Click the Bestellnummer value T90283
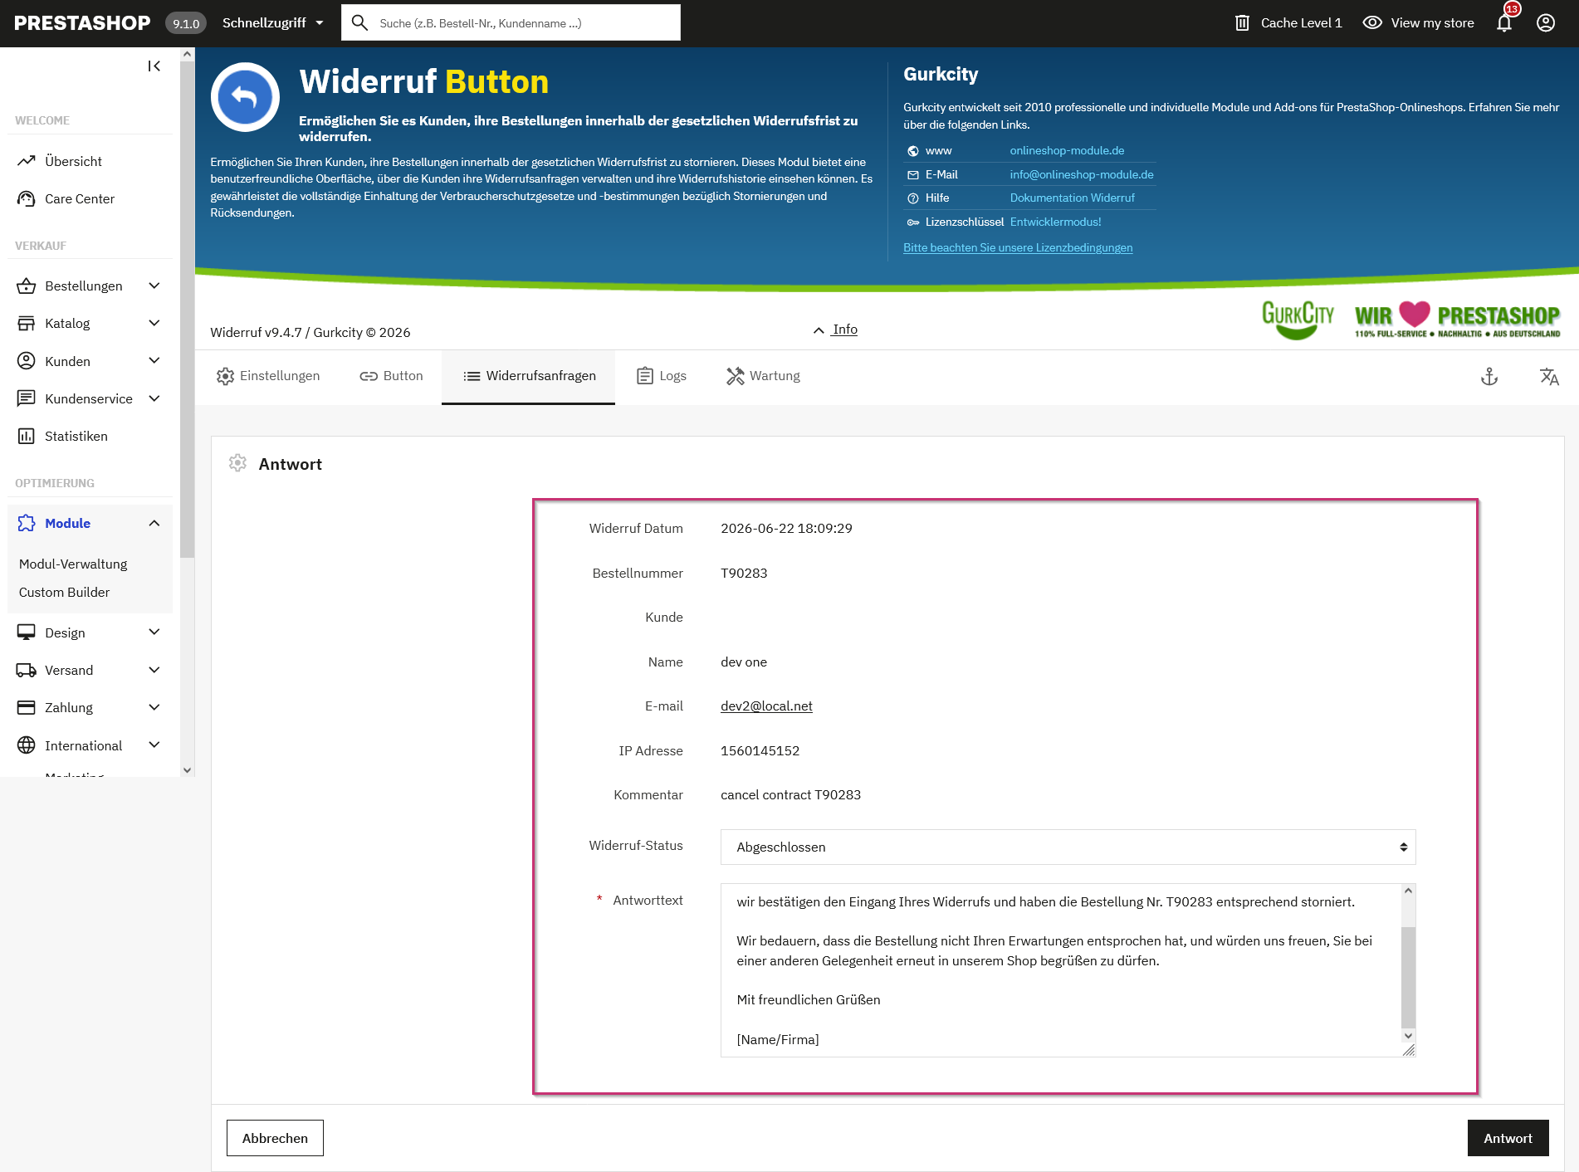The height and width of the screenshot is (1172, 1579). pyautogui.click(x=744, y=573)
